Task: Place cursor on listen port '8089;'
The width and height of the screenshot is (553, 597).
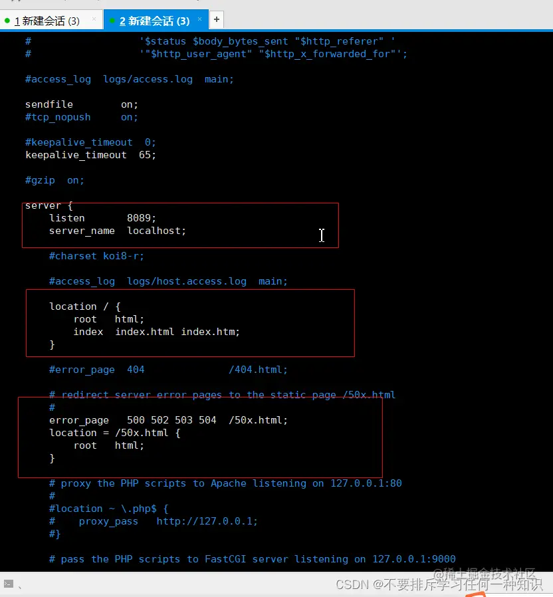Action: tap(142, 218)
